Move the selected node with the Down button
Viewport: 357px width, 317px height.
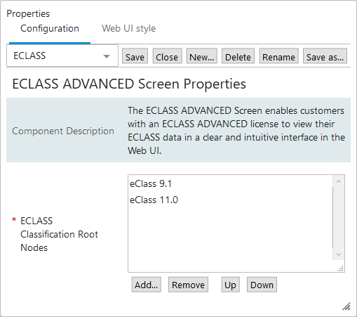(x=262, y=285)
